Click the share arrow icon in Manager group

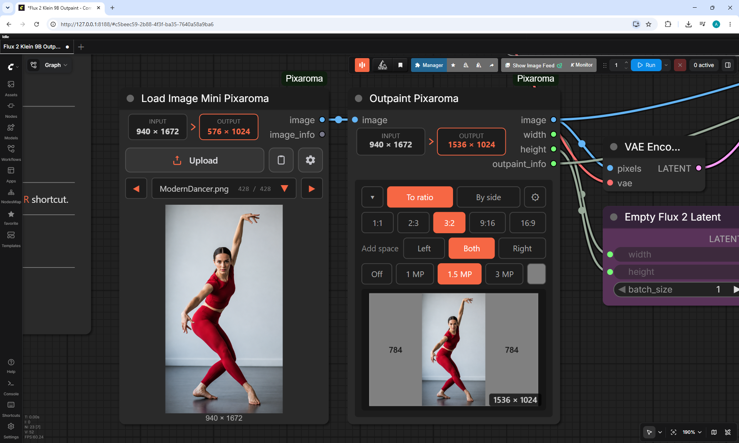[492, 65]
